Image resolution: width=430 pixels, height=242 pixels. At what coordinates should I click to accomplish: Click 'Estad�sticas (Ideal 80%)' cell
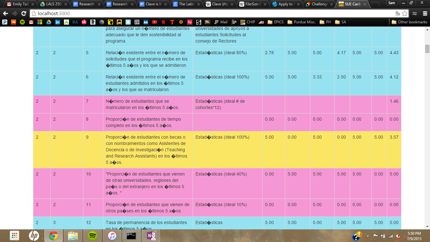[227, 59]
